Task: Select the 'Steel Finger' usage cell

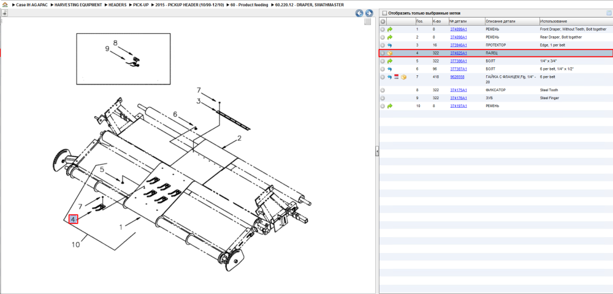Action: coord(549,98)
